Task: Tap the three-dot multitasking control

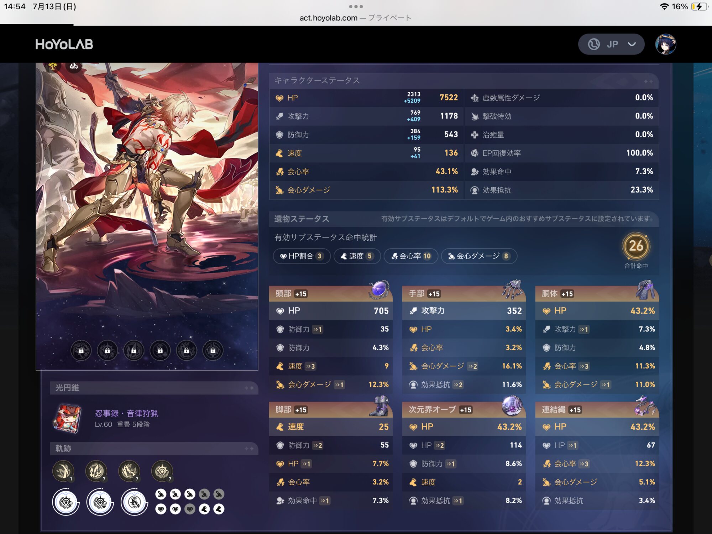Action: (x=356, y=6)
